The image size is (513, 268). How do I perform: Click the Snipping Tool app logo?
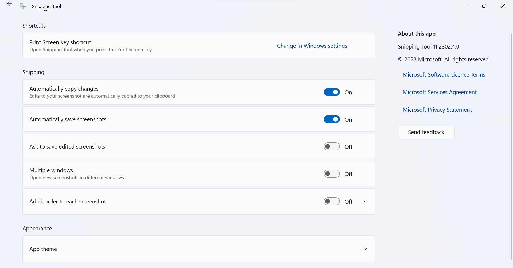22,6
